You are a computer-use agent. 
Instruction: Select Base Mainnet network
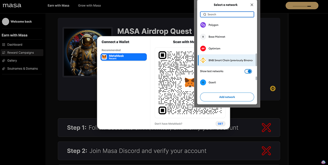(x=227, y=37)
